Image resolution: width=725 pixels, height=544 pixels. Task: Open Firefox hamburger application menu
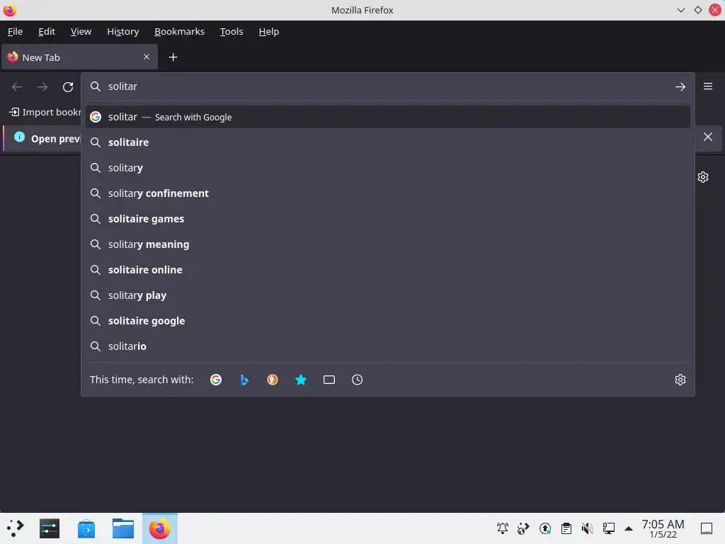click(x=708, y=86)
